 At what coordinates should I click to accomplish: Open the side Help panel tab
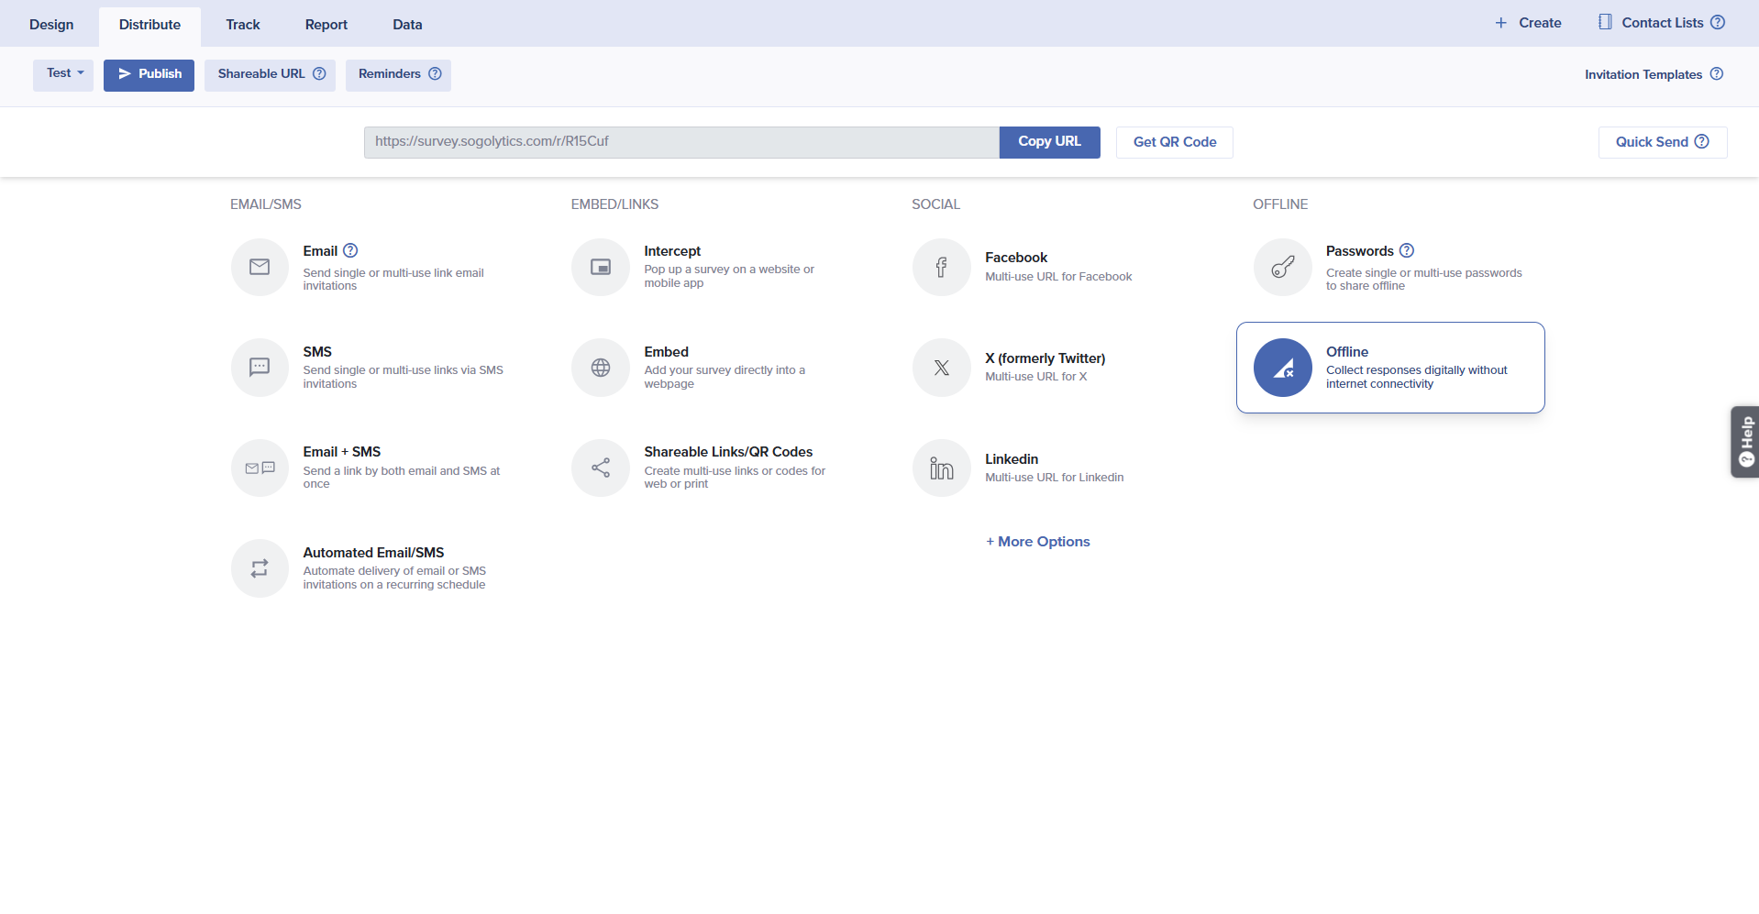(x=1745, y=442)
